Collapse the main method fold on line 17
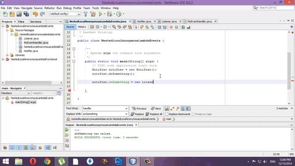The width and height of the screenshot is (295, 166). pos(74,61)
